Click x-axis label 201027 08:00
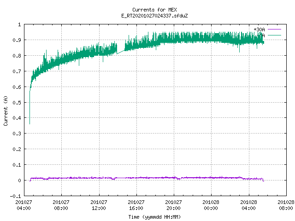The image size is (295, 221). pos(61,205)
